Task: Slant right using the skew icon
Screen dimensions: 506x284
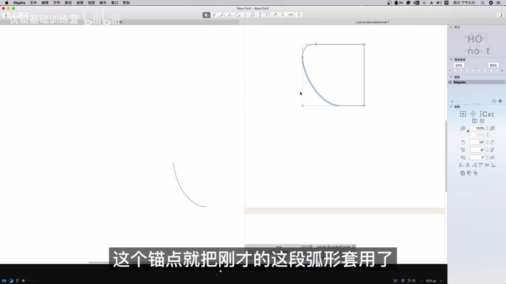Action: 492,150
